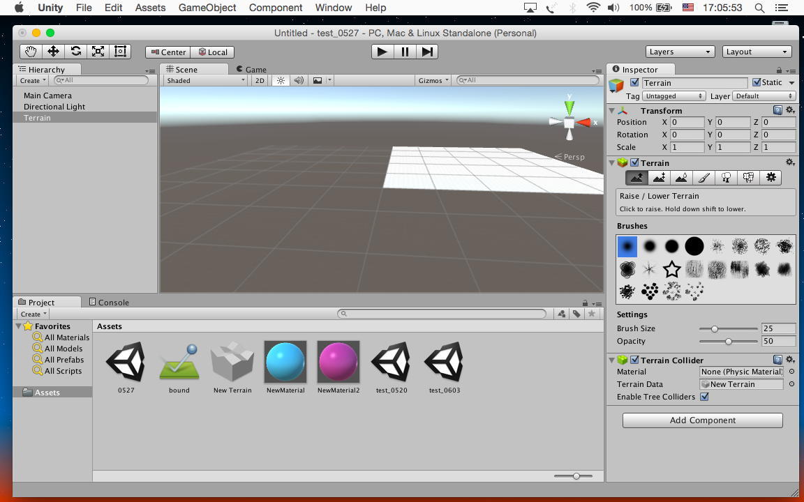The width and height of the screenshot is (804, 502).
Task: Choose the star-shaped brush
Action: click(671, 269)
